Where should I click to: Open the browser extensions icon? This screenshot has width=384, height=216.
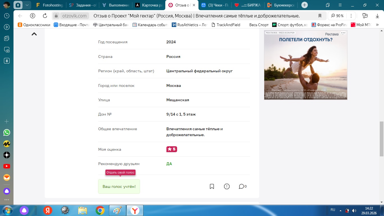tap(365, 16)
